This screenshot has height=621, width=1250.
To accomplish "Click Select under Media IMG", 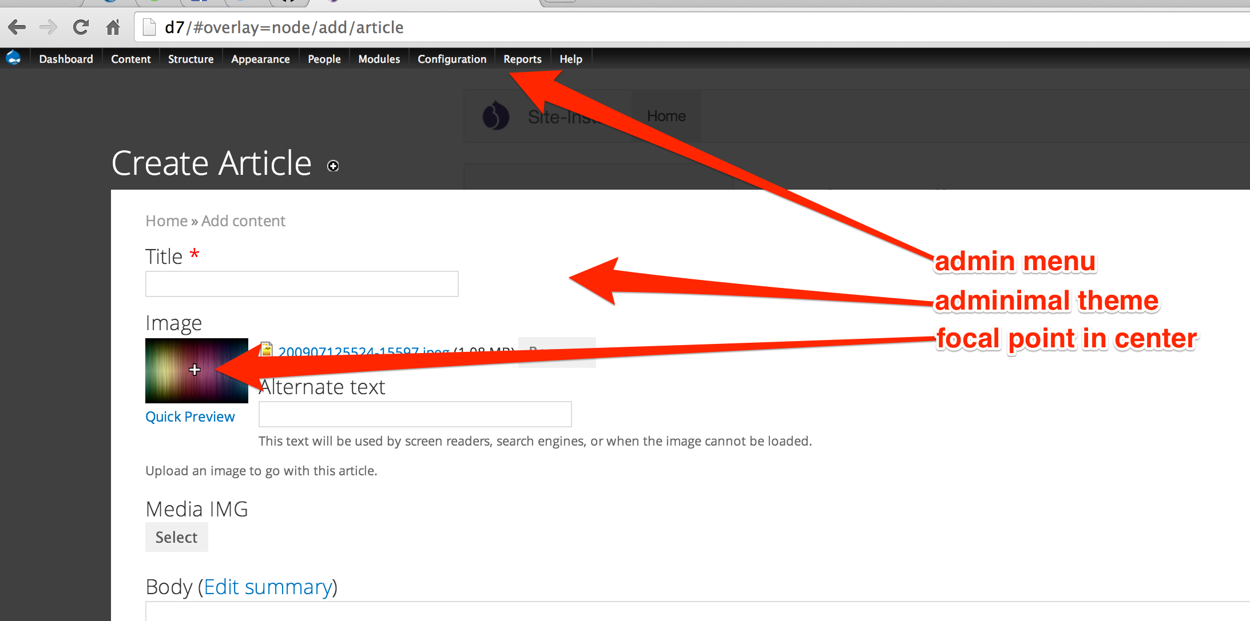I will [x=176, y=536].
